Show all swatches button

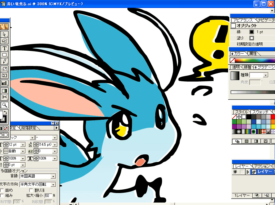(237, 141)
